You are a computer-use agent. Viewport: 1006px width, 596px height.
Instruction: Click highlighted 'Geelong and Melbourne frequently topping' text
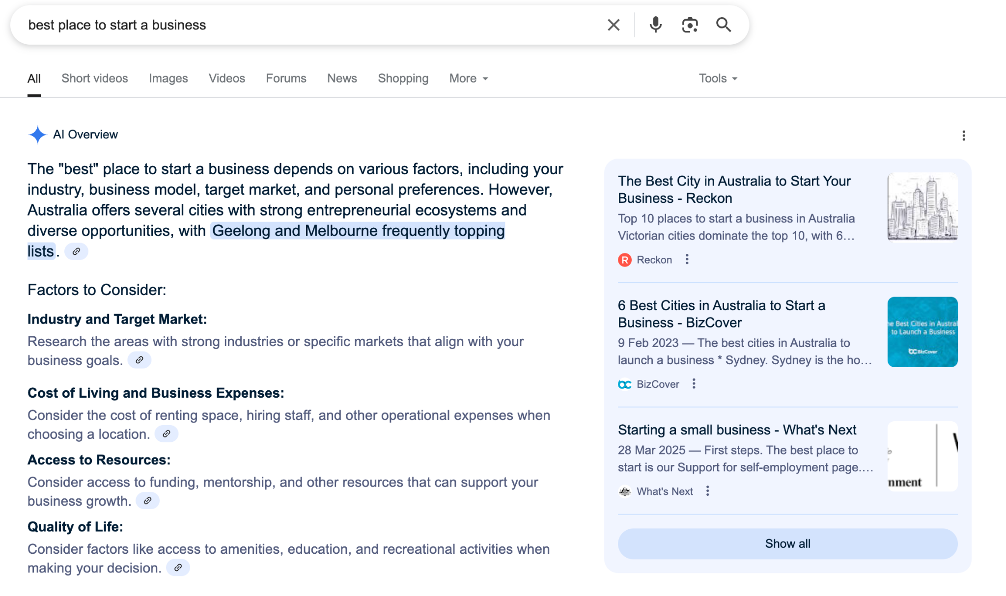[x=358, y=231]
